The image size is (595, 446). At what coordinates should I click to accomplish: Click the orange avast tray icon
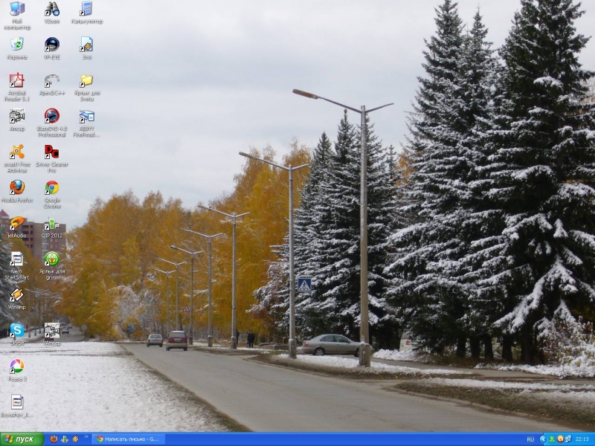coord(560,439)
